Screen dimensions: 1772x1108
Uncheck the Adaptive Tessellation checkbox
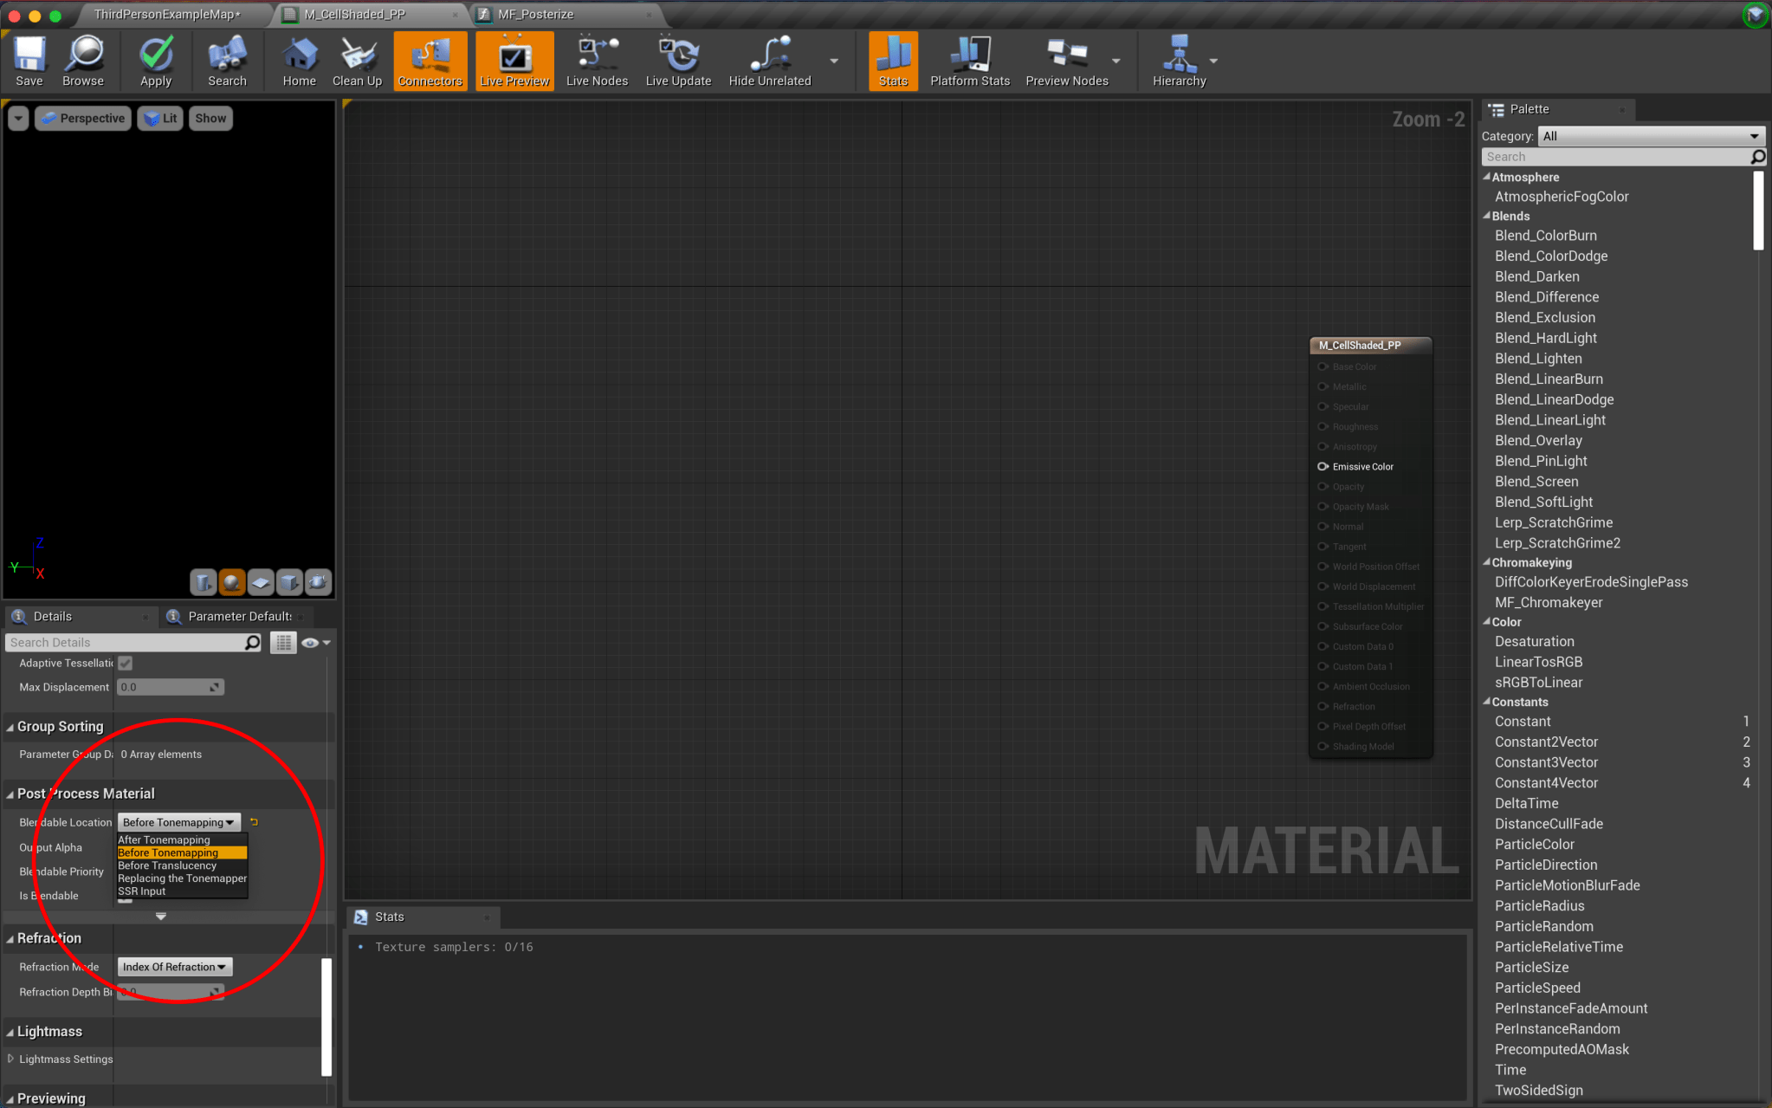click(125, 663)
